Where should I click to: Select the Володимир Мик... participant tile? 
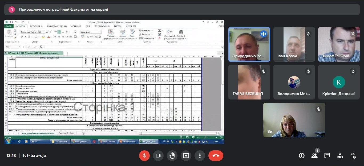coord(294,82)
